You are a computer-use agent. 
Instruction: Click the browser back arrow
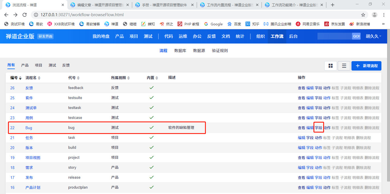[6, 15]
